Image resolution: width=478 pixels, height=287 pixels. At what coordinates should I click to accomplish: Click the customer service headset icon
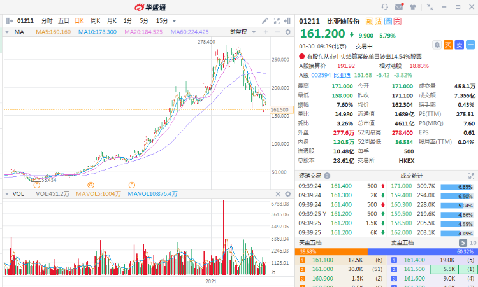point(385,7)
